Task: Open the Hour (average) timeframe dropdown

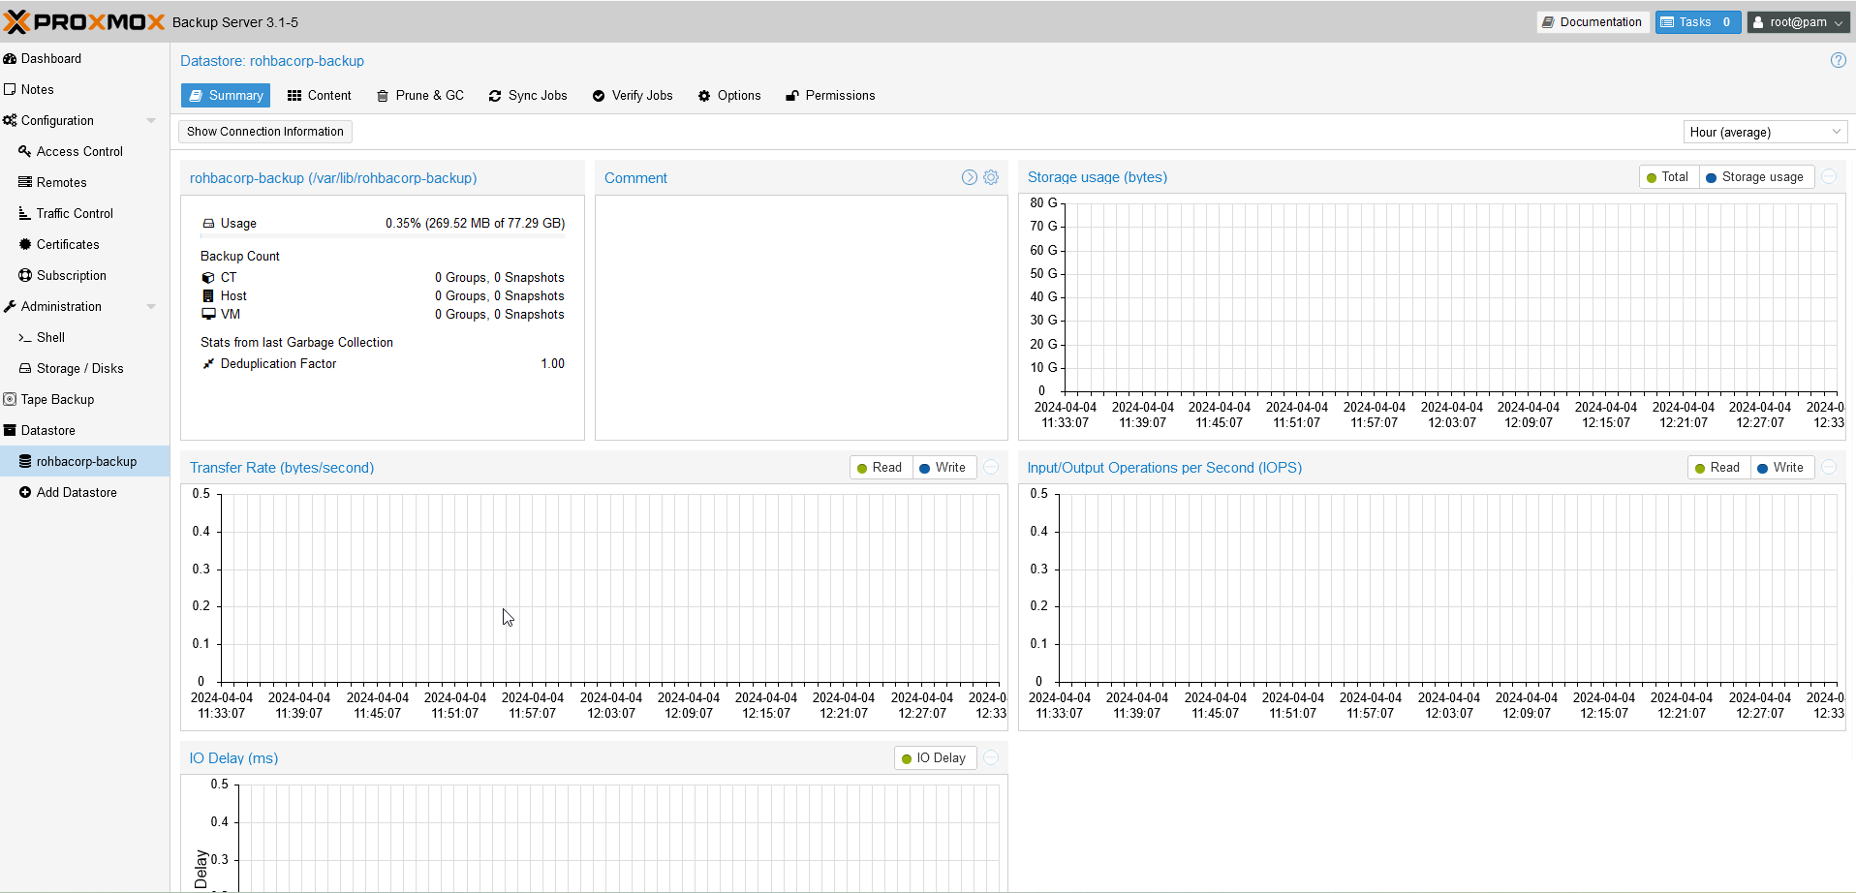Action: 1765,132
